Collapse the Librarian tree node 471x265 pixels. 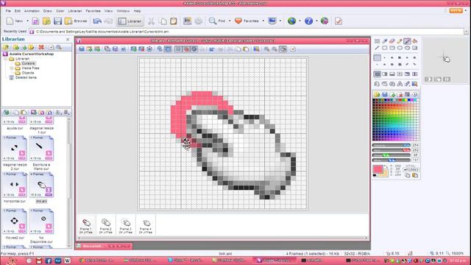[5, 59]
